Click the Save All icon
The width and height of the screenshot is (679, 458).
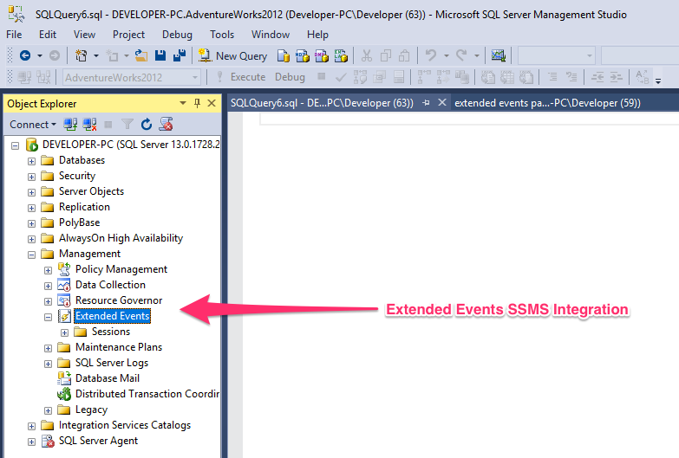click(x=180, y=55)
